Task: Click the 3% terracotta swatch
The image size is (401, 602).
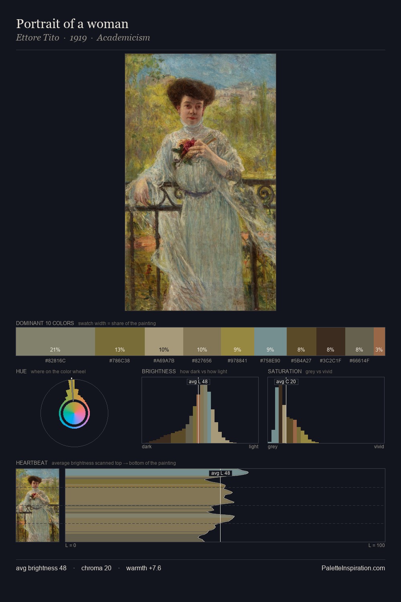Action: click(379, 342)
